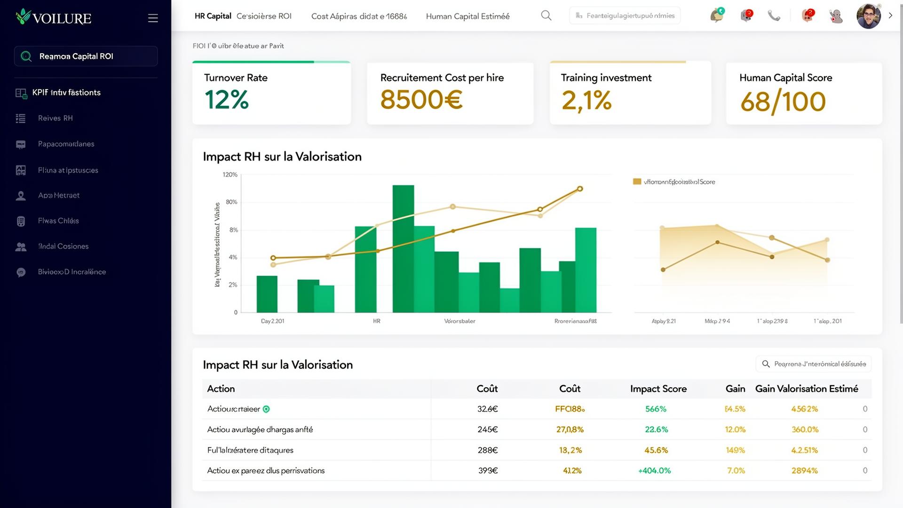The width and height of the screenshot is (903, 508).
Task: Open the Flwas Chiés calculator icon
Action: point(21,221)
